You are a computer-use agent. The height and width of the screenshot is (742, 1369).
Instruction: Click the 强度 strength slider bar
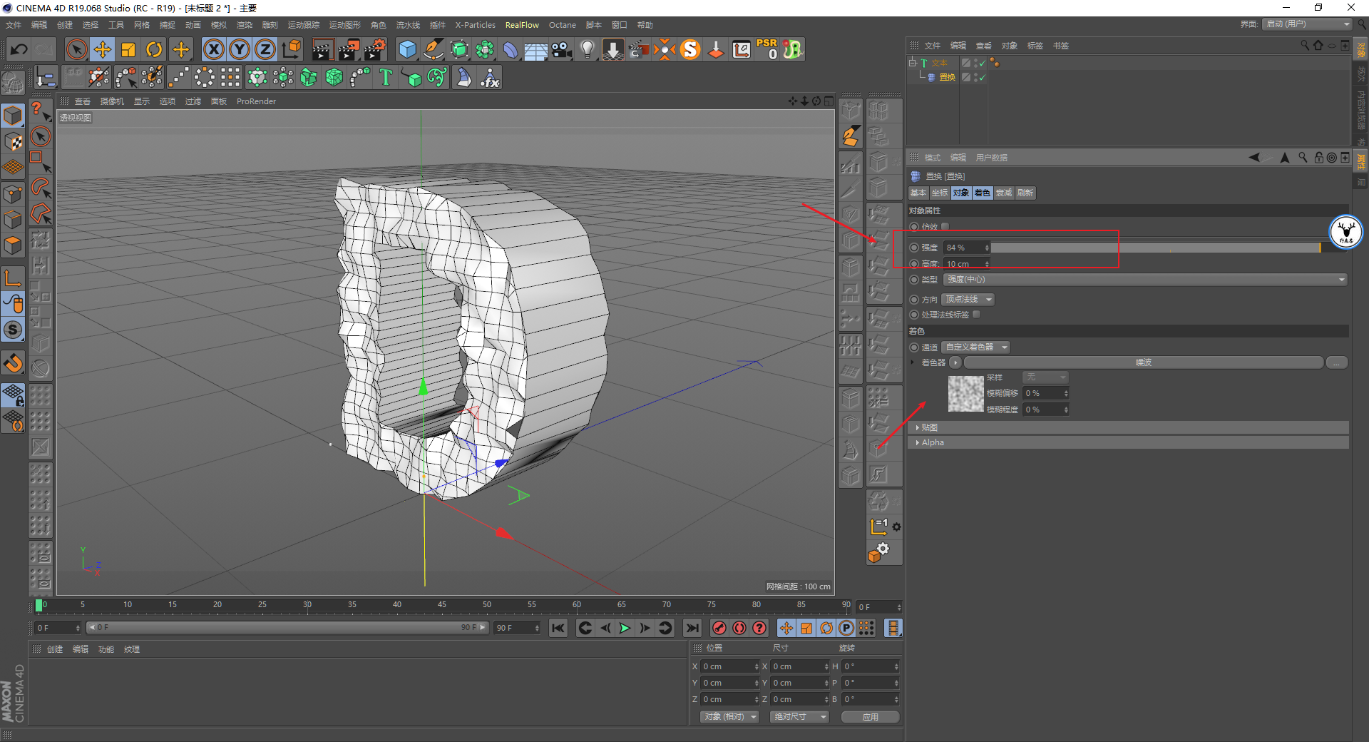click(1155, 248)
